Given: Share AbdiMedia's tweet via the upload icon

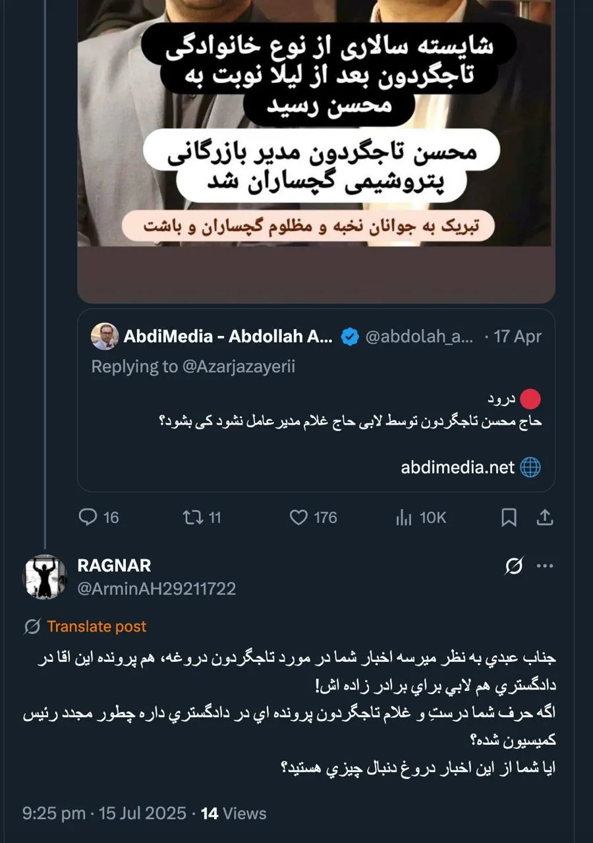Looking at the screenshot, I should (x=546, y=518).
